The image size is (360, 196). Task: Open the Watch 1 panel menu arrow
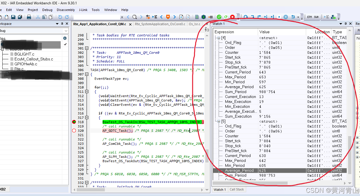tap(341, 24)
